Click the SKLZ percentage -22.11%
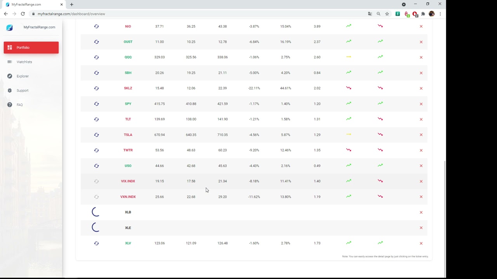The image size is (497, 279). (x=254, y=88)
